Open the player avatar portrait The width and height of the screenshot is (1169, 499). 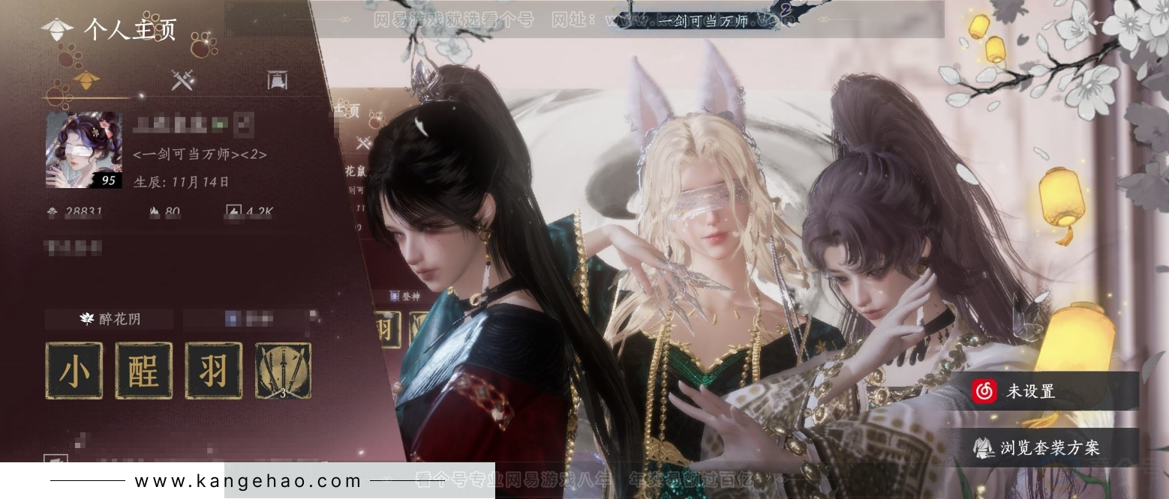click(83, 150)
